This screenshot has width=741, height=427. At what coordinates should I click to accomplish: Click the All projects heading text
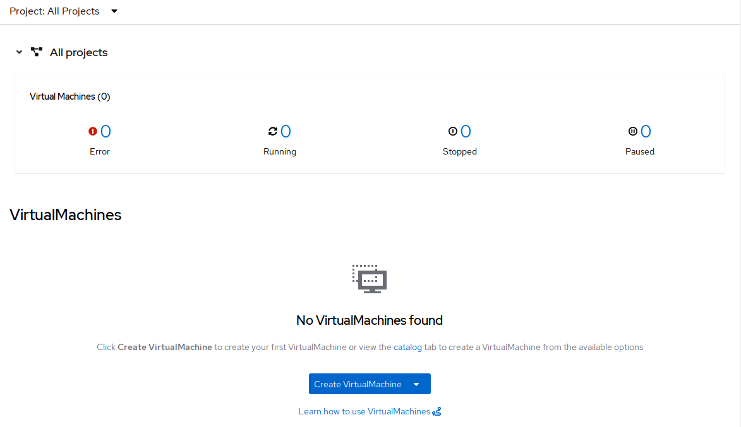[78, 52]
